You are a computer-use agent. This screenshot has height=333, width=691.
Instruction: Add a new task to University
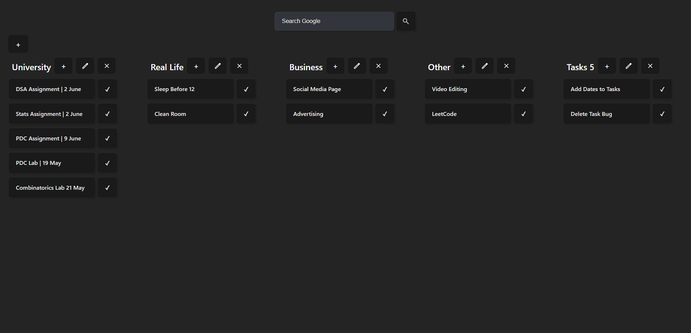63,66
